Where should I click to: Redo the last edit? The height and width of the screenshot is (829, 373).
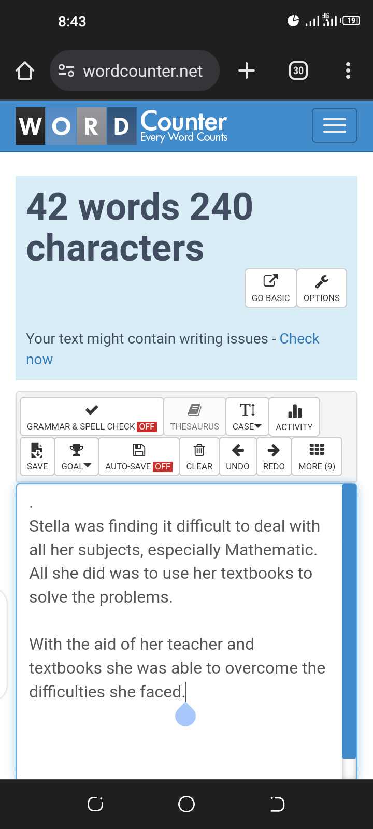(274, 456)
